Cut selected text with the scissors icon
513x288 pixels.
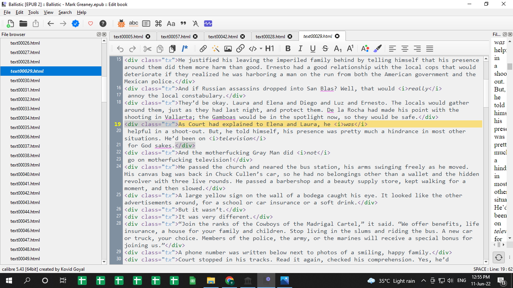[x=147, y=49]
